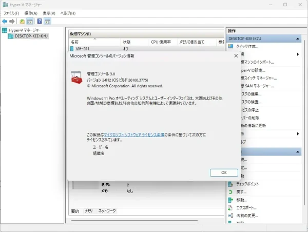This screenshot has height=232, width=308.
Task: Click 移動... action text
Action: click(242, 200)
